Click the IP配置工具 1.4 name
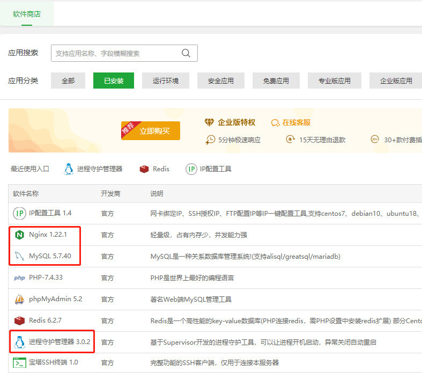Viewport: 422px width, 386px height. (50, 213)
